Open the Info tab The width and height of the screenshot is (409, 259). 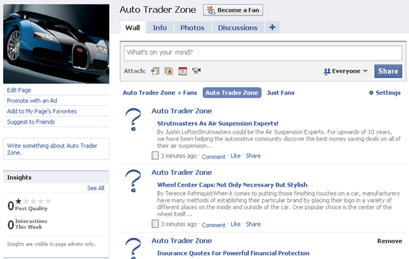click(x=160, y=27)
